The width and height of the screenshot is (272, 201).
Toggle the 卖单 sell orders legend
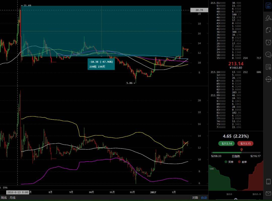pos(243,162)
